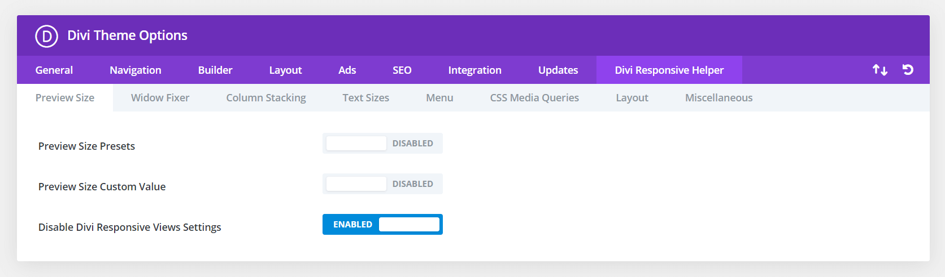Open the Layout sub-tab under Responsive Helper

click(632, 97)
